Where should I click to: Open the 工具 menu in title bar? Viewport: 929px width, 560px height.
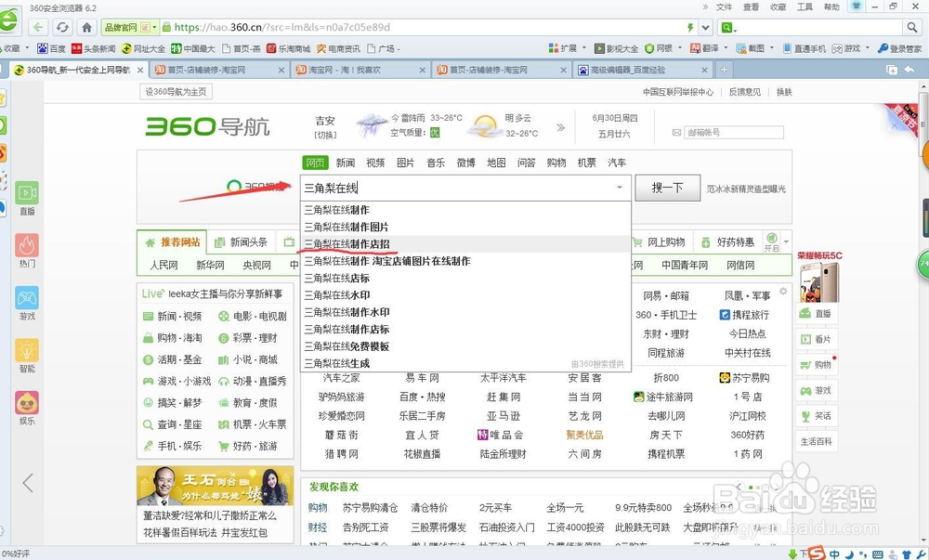(805, 7)
